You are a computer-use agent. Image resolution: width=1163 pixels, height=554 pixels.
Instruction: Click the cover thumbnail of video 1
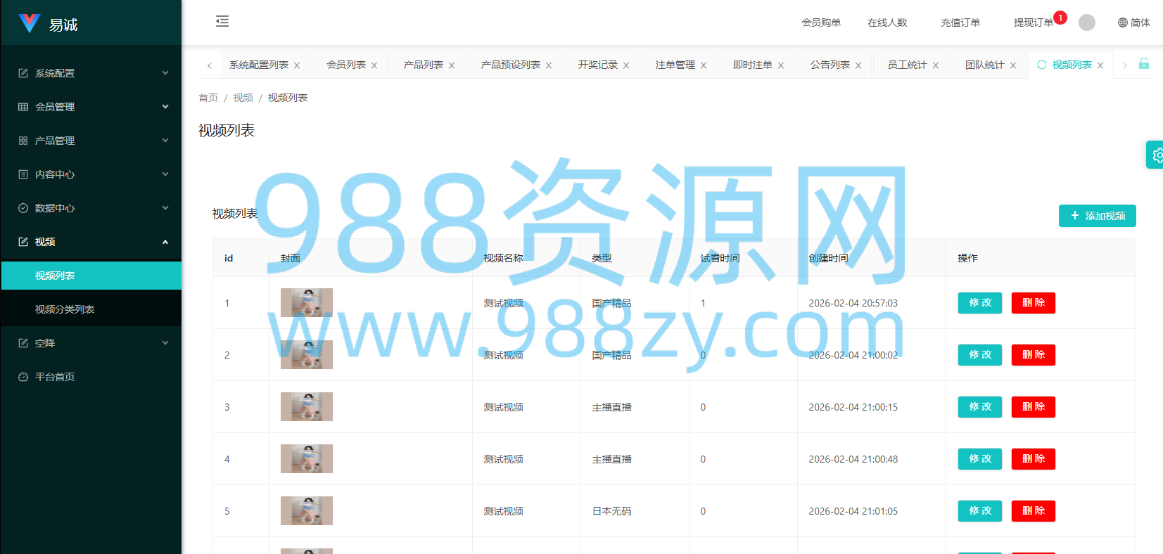coord(307,303)
